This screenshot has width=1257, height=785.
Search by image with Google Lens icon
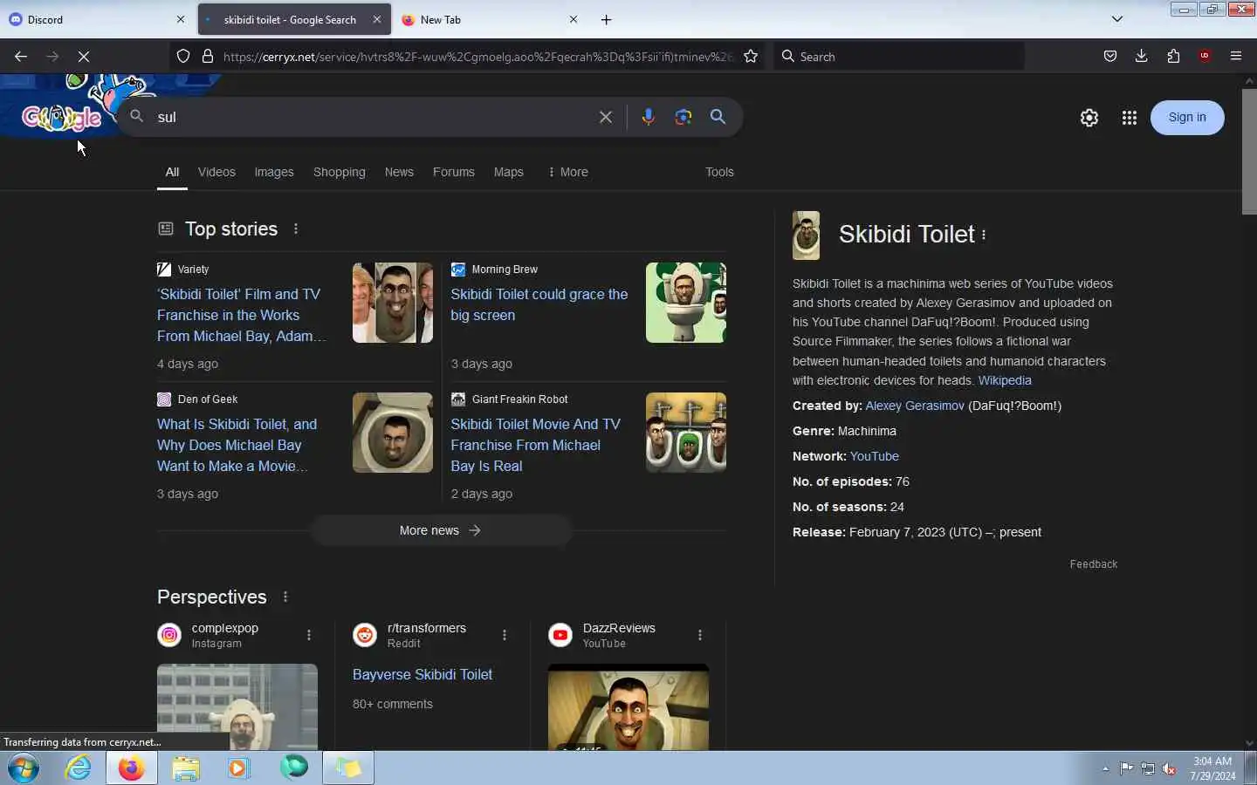pyautogui.click(x=683, y=117)
